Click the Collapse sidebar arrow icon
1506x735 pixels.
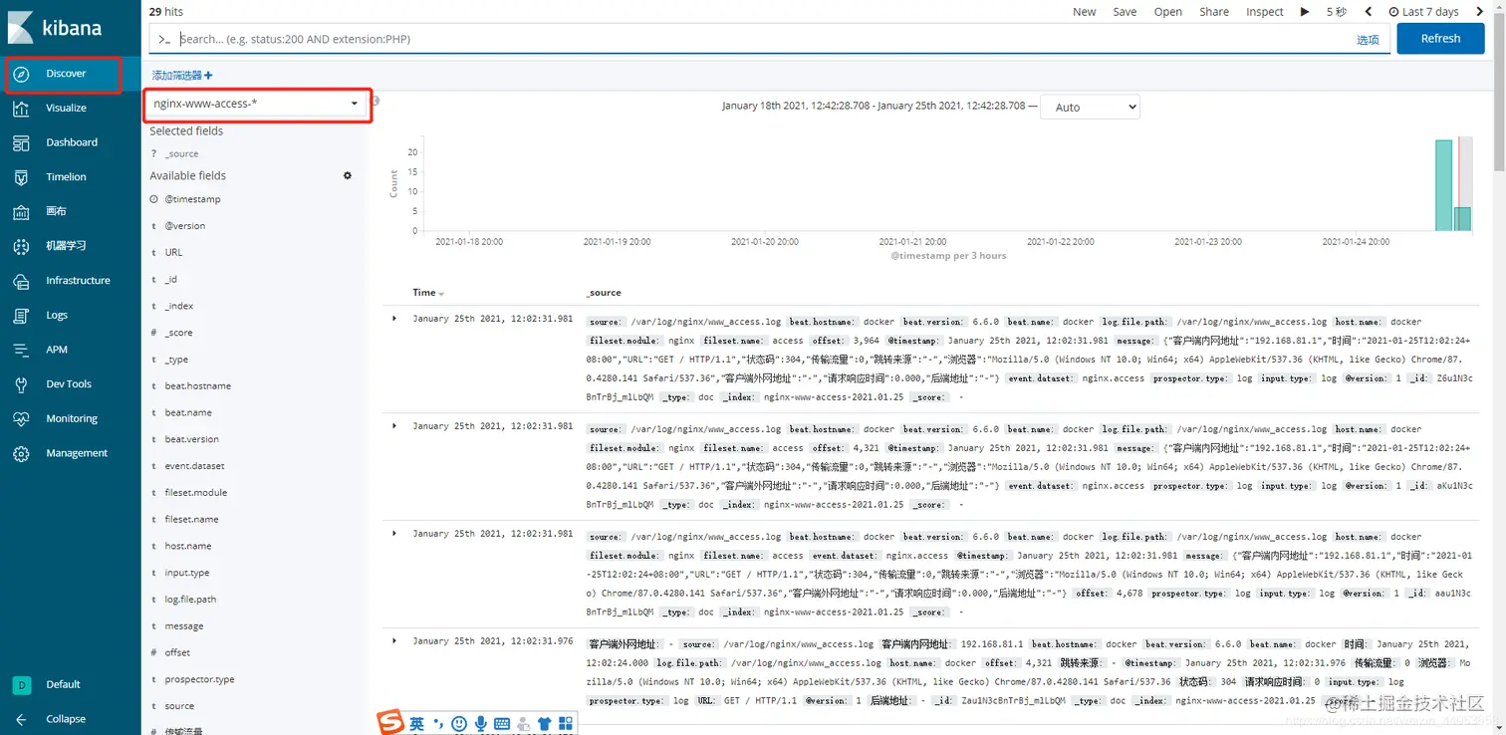pos(22,719)
